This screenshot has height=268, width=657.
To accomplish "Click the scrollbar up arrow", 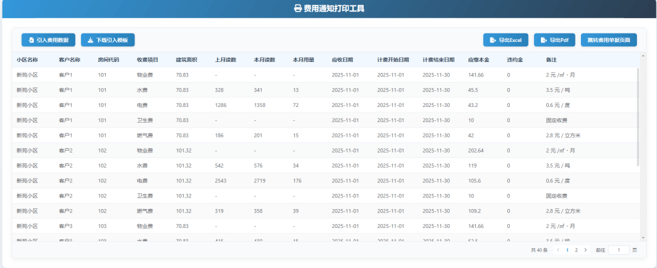I will click(643, 55).
